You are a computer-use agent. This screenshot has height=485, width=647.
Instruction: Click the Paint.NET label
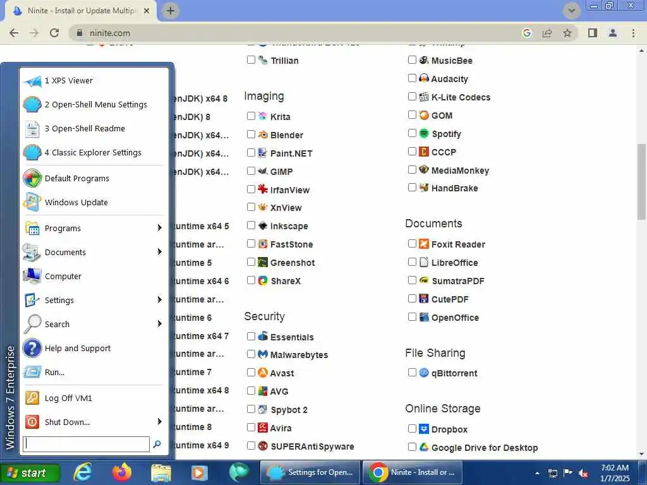coord(291,153)
